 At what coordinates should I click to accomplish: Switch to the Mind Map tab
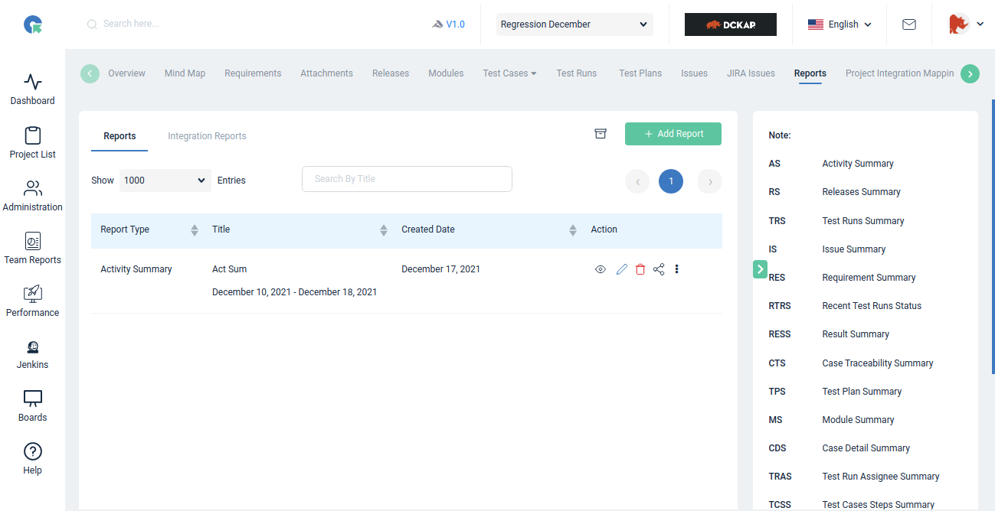(185, 73)
